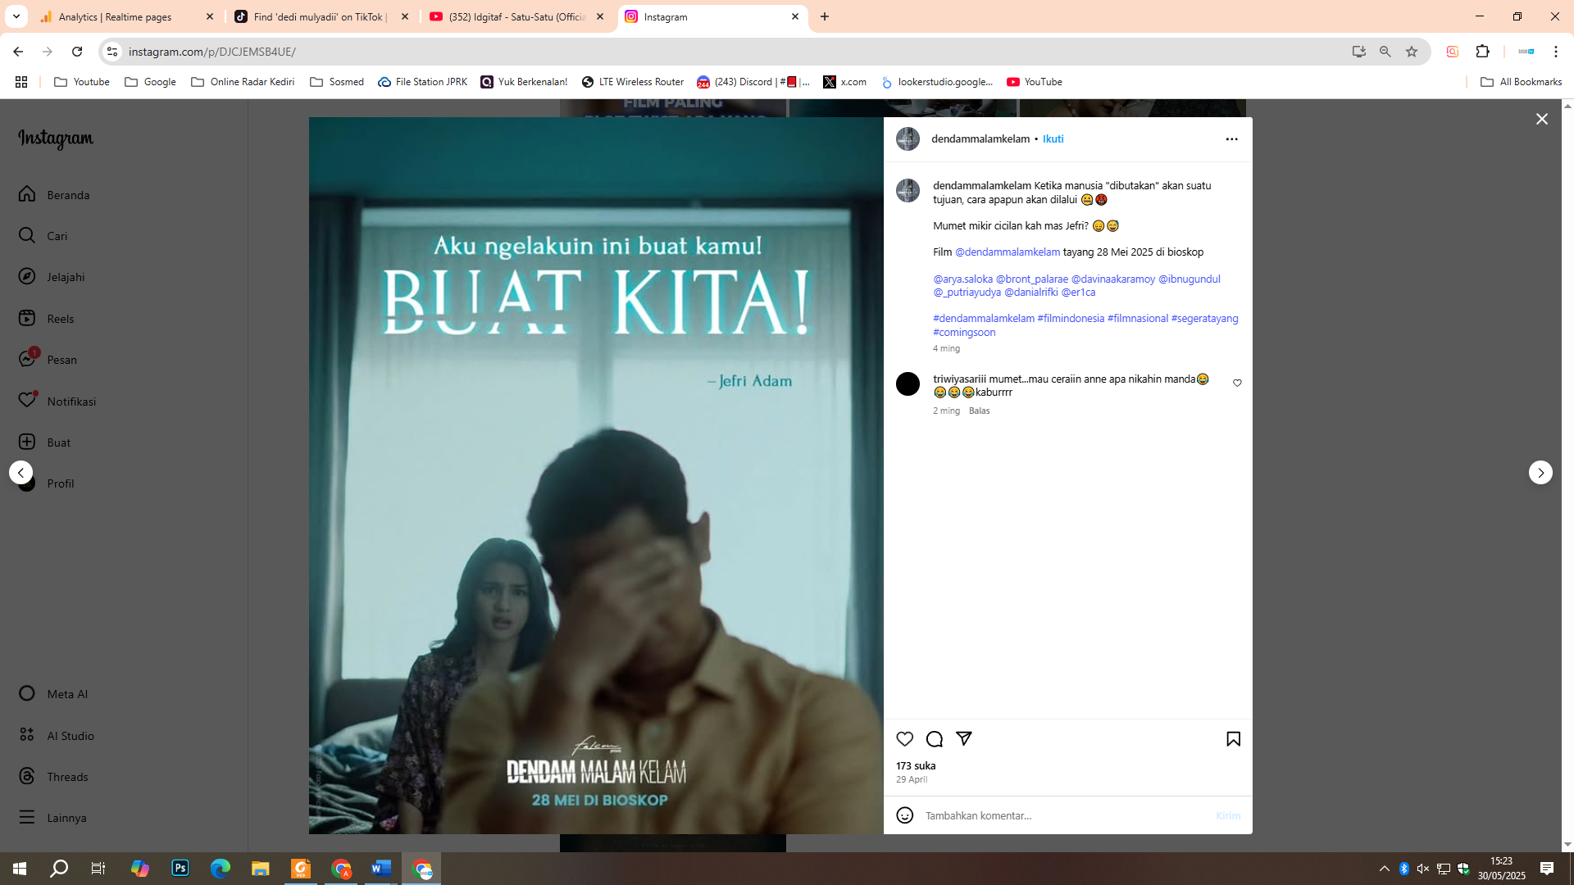Screen dimensions: 1574x885
Task: Expand tab search dropdown arrow
Action: pos(16,16)
